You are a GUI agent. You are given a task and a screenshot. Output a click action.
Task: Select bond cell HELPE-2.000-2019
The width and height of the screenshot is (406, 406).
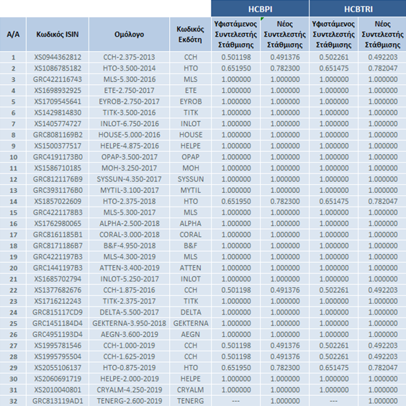pyautogui.click(x=129, y=379)
